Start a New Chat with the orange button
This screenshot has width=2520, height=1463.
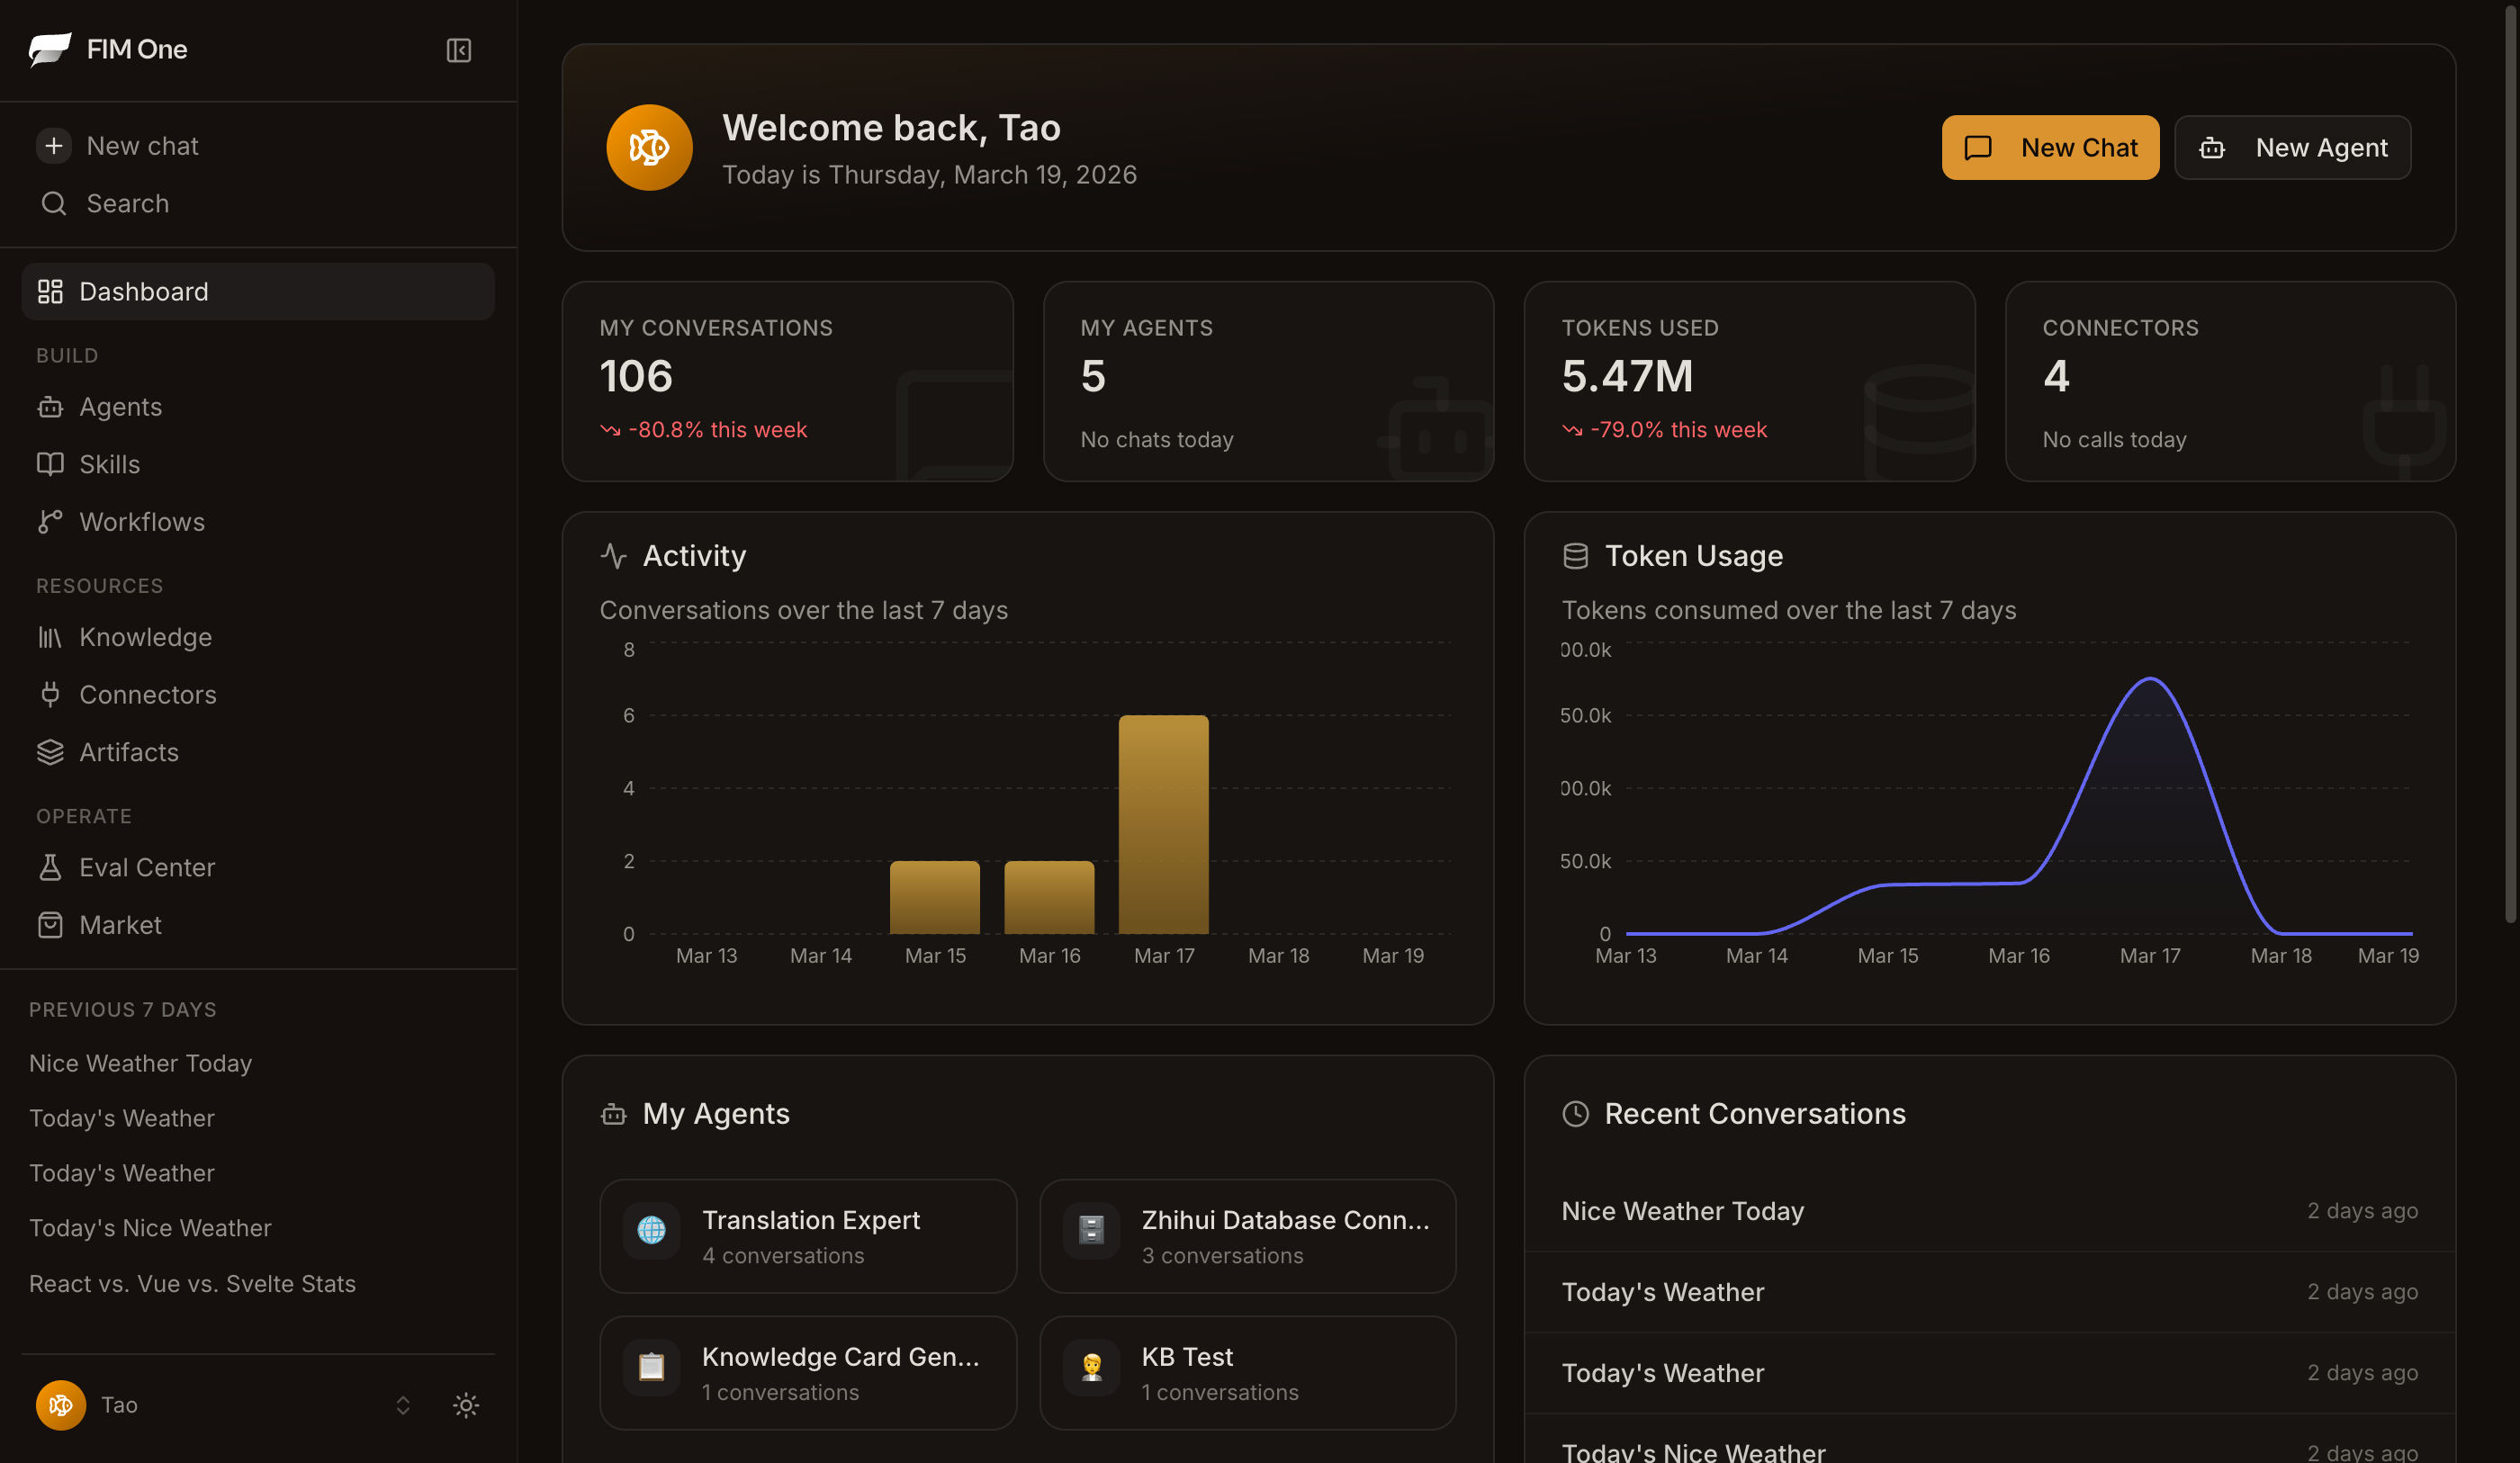pos(2050,147)
